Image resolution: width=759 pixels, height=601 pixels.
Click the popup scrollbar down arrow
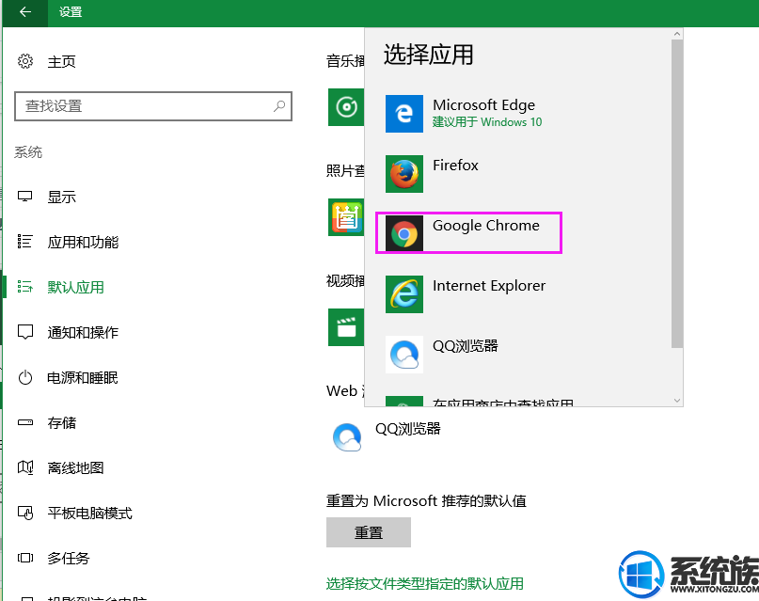pyautogui.click(x=677, y=400)
